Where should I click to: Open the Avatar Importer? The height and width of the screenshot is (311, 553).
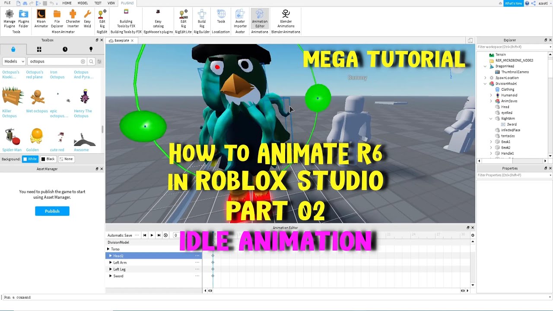pyautogui.click(x=240, y=19)
